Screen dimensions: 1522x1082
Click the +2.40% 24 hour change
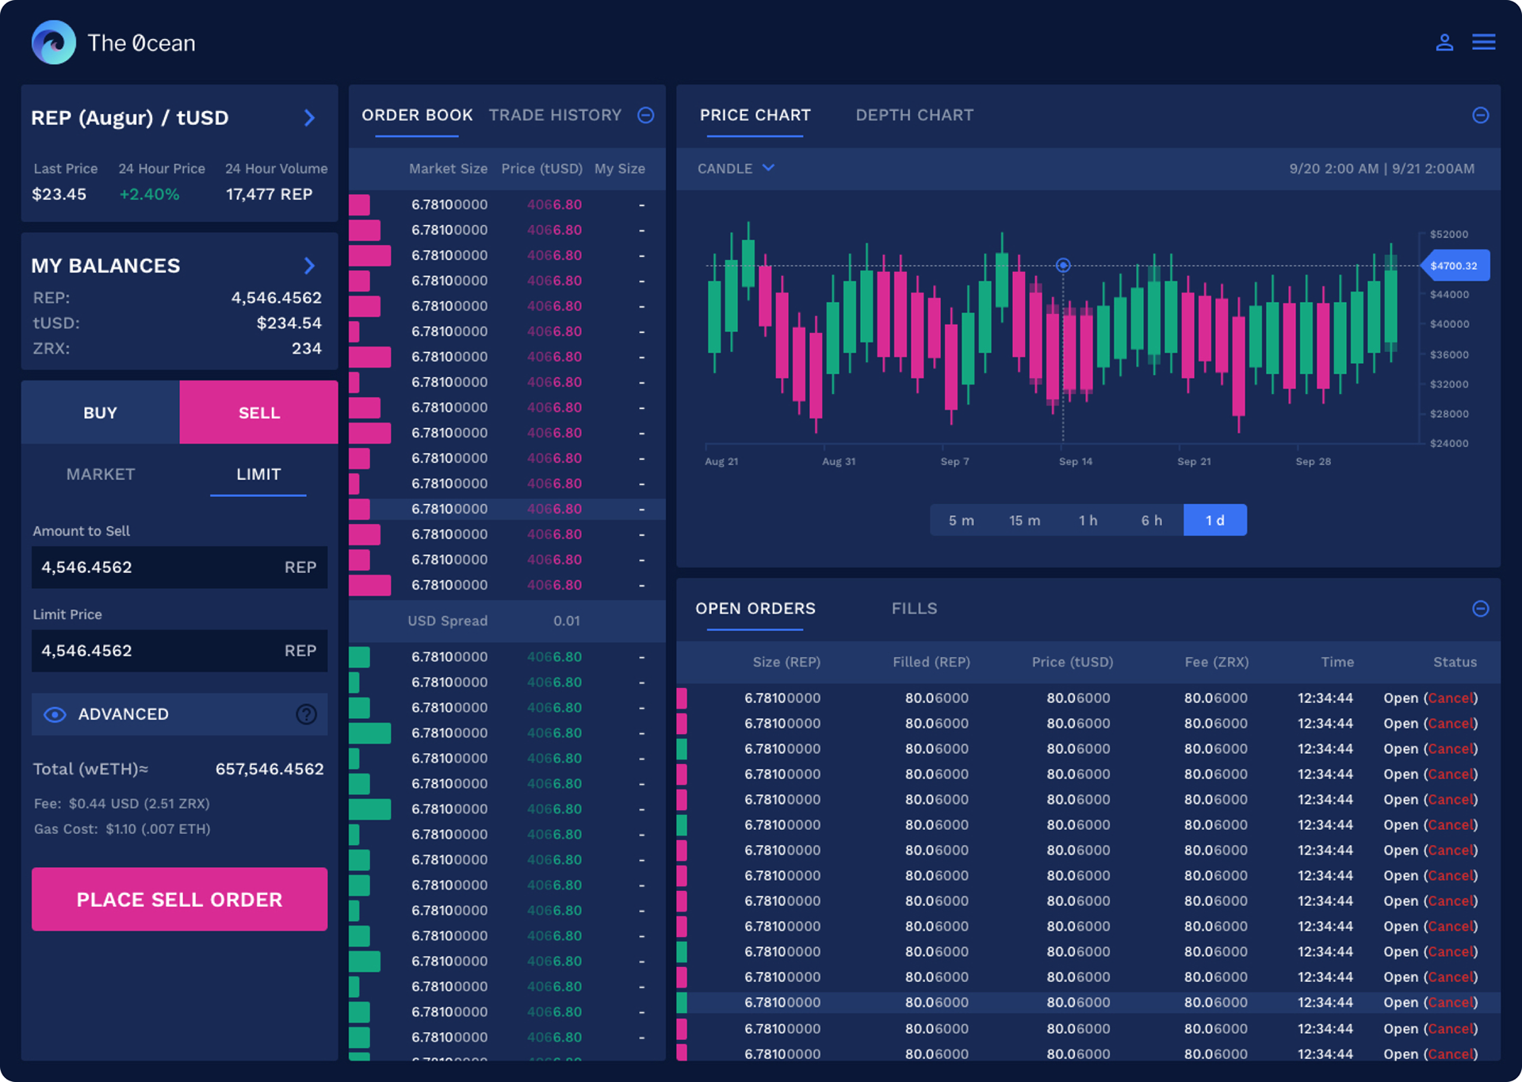149,194
